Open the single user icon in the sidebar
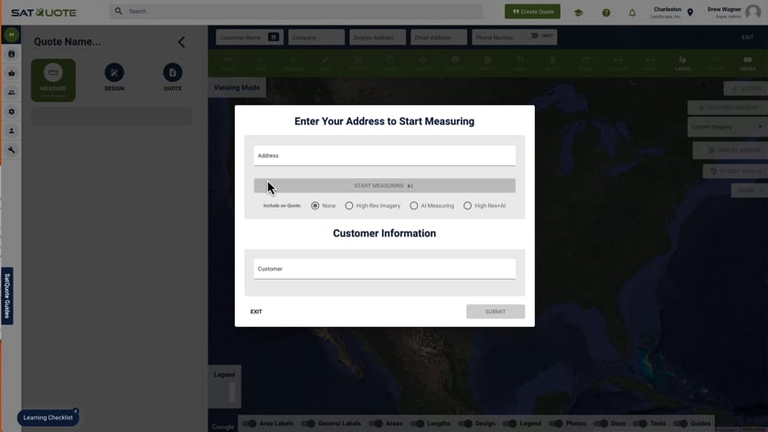768x432 pixels. click(11, 131)
